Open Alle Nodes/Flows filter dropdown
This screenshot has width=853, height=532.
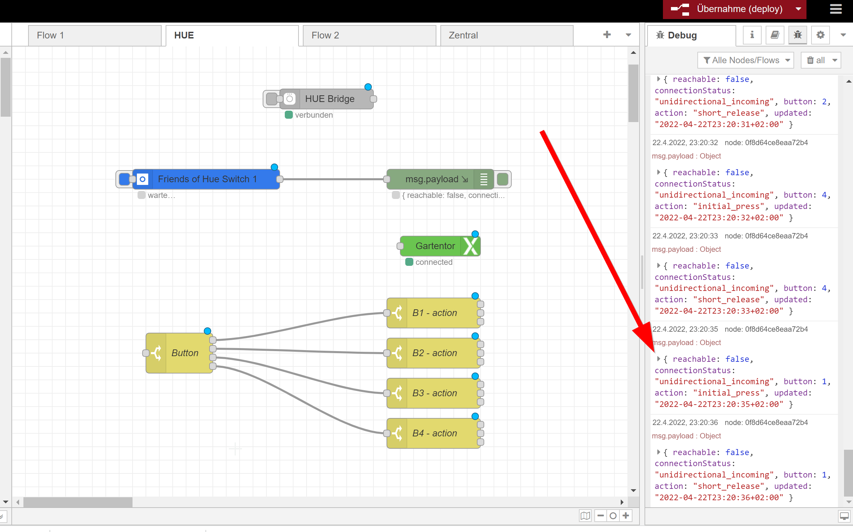tap(746, 61)
